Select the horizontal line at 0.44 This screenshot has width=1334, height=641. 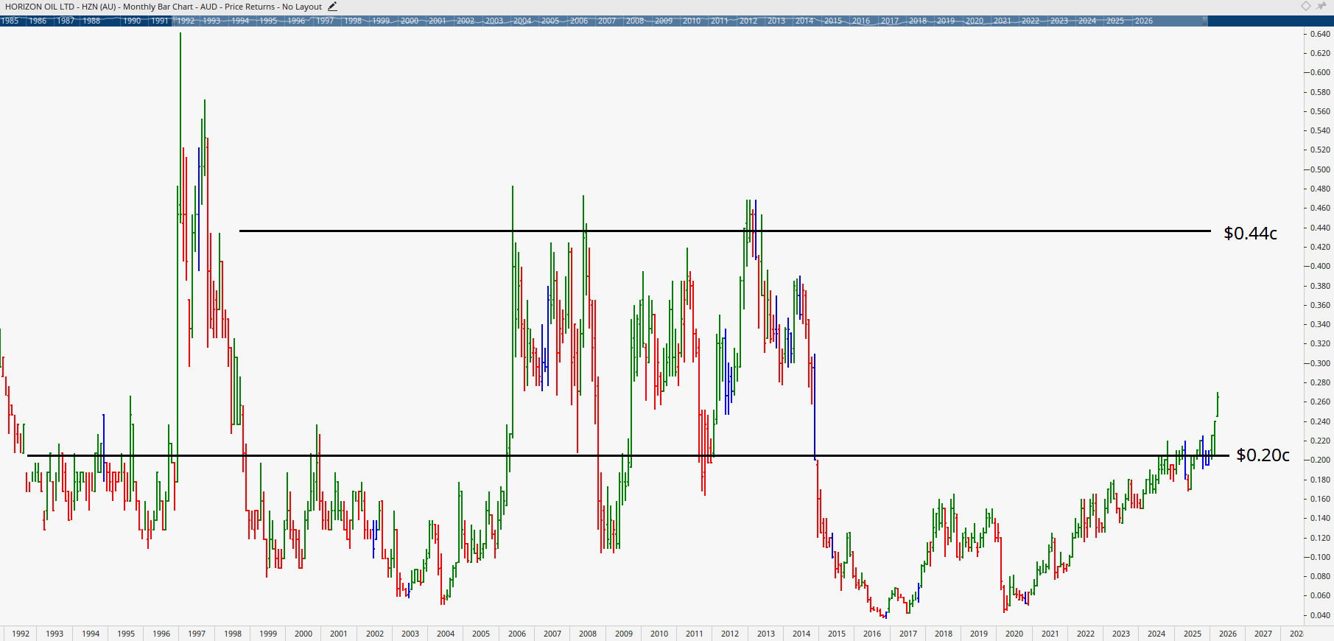click(x=725, y=231)
